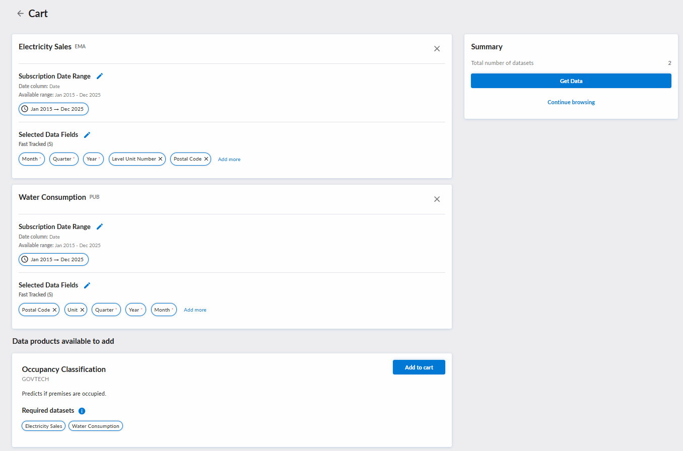
Task: Click 'Predicts if premises are occupied.' description
Action: [x=64, y=394]
